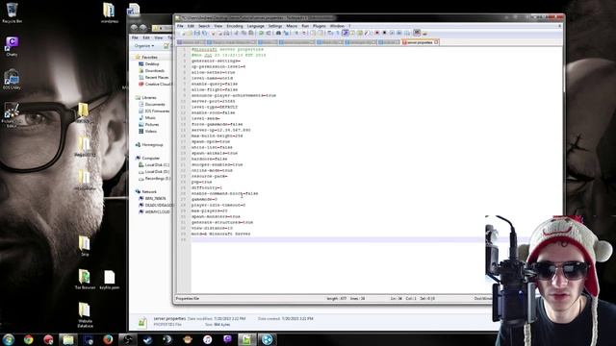
Task: Open Firefox from the taskbar
Action: tap(108, 339)
